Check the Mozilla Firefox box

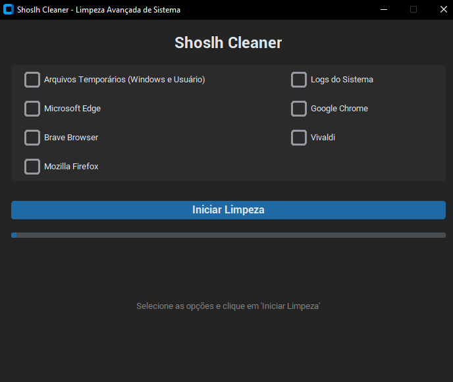(x=32, y=167)
